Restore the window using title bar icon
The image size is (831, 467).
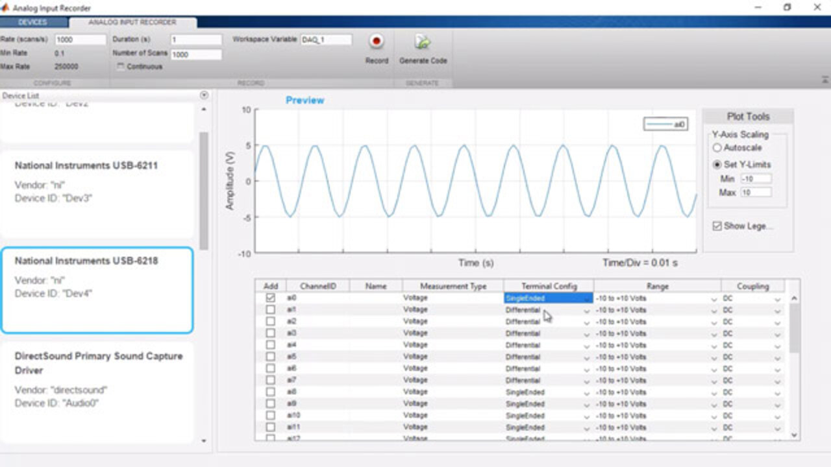787,8
